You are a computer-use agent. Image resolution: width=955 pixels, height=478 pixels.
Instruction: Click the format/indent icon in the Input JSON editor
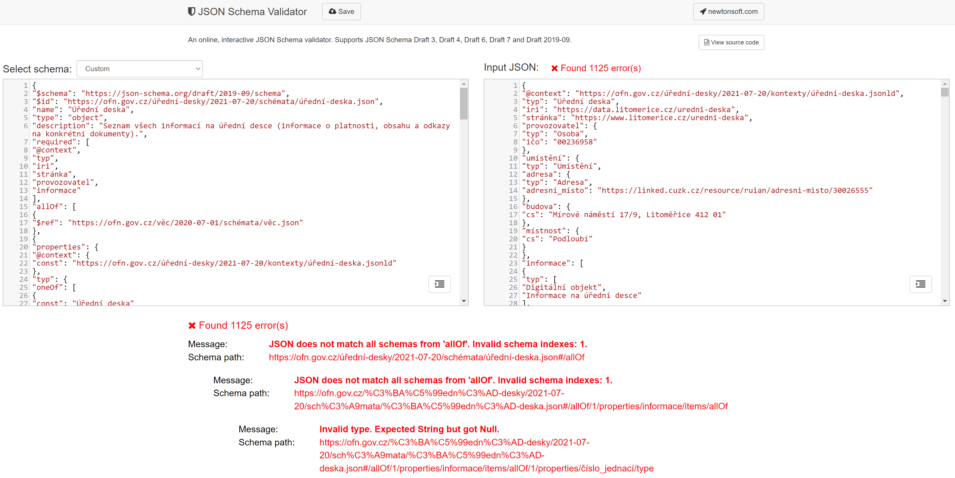(x=921, y=284)
